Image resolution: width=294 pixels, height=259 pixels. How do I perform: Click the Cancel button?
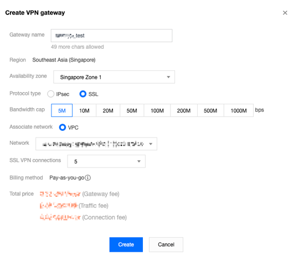pyautogui.click(x=166, y=245)
